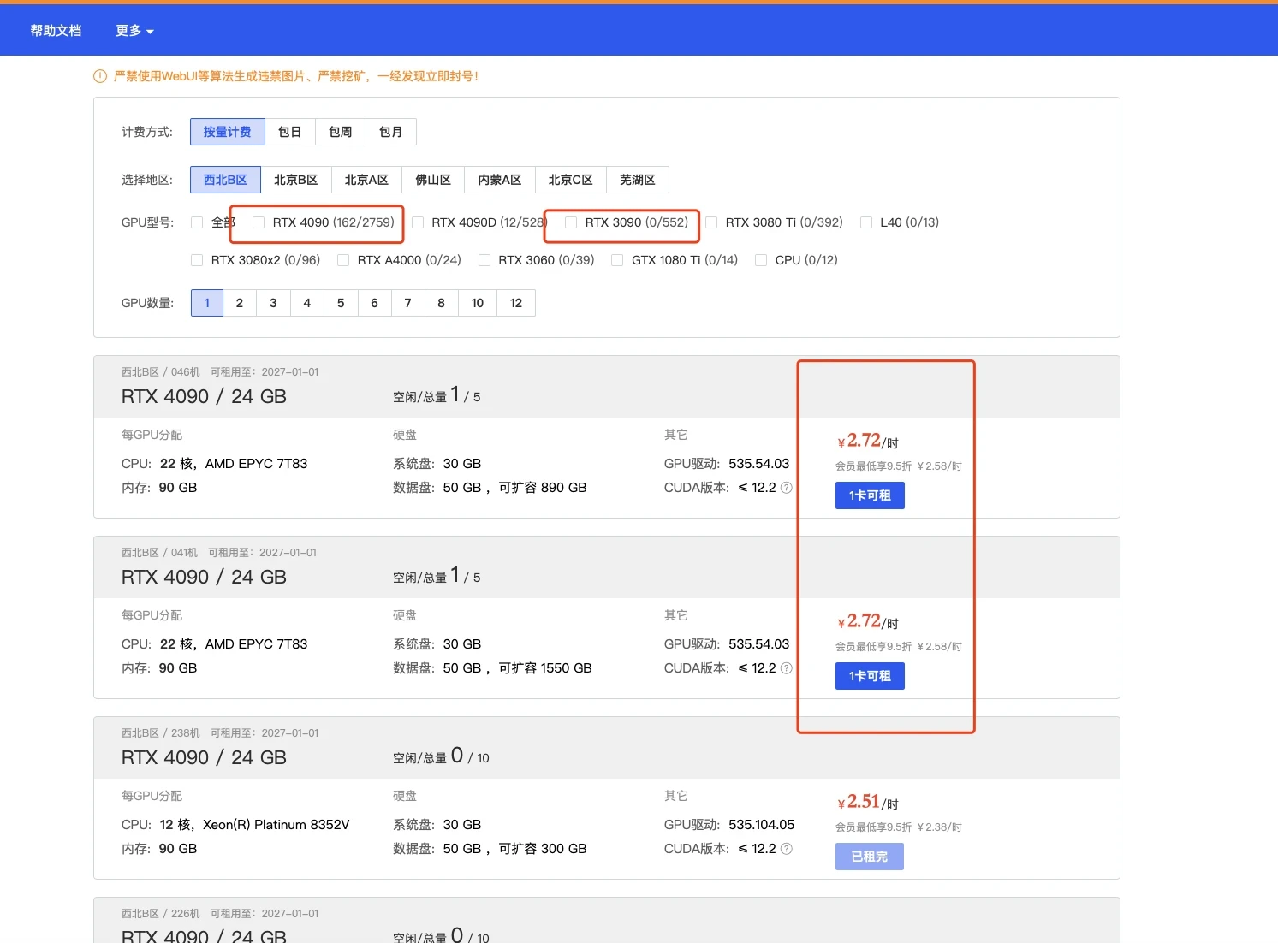The height and width of the screenshot is (943, 1278).
Task: Click the 西北B区 / 238机 header text
Action: [161, 733]
